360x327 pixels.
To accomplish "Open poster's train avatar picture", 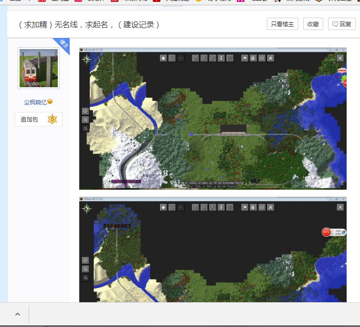I will click(39, 68).
